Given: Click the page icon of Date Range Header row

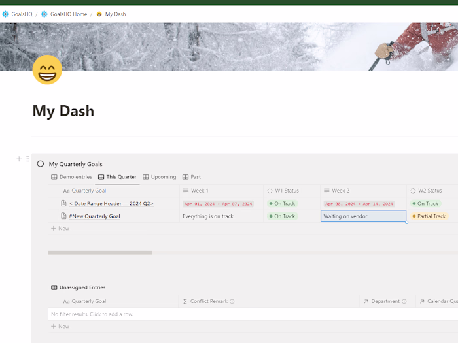Looking at the screenshot, I should 63,203.
